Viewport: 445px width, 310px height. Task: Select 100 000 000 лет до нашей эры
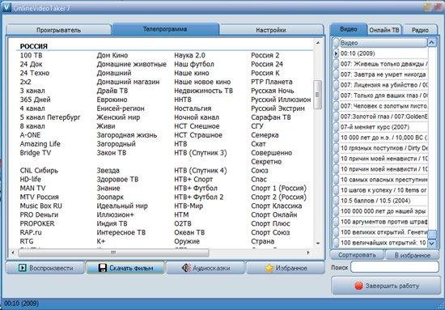[x=384, y=211]
